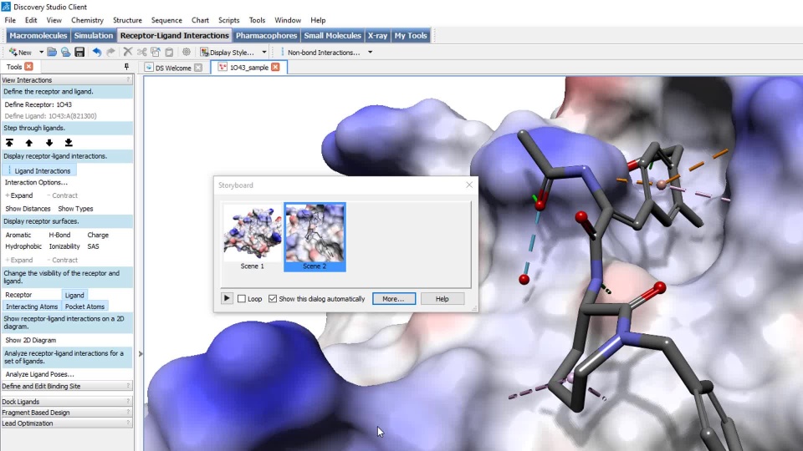Switch to Simulation toolset tab
The height and width of the screenshot is (451, 803).
point(93,35)
